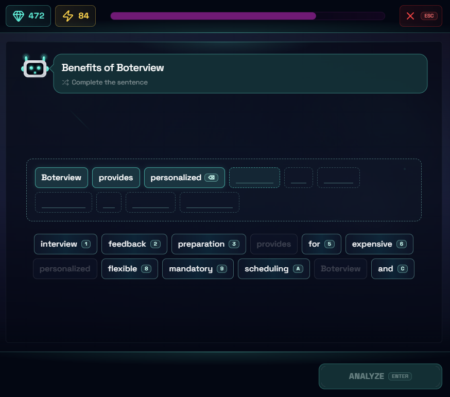Screen dimensions: 450x397
Task: Click the red X exit icon
Action: click(x=410, y=16)
